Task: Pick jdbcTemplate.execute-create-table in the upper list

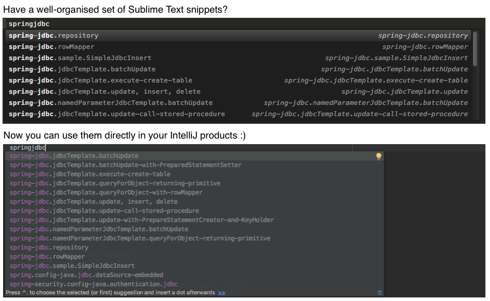Action: 101,80
